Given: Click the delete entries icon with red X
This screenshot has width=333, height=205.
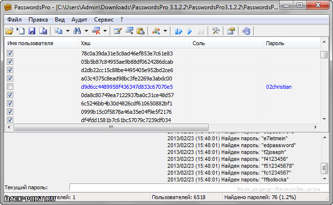Looking at the screenshot, I should (x=96, y=31).
